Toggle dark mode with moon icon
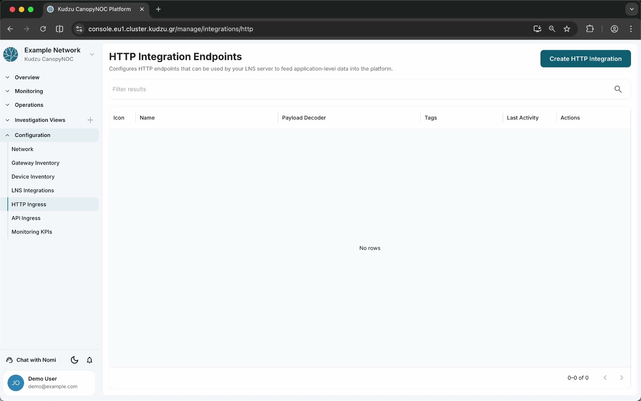 pyautogui.click(x=75, y=360)
